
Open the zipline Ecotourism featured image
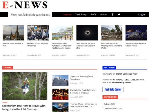[25, 86]
